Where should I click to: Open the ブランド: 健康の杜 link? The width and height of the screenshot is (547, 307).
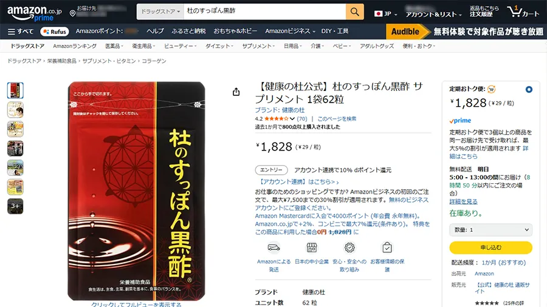click(280, 110)
